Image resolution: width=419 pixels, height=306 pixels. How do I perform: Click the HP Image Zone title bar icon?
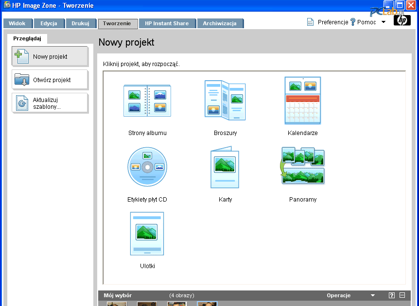tap(7, 5)
